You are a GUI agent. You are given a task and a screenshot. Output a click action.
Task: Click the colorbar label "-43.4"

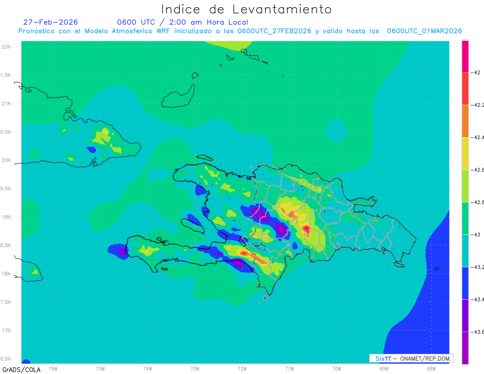click(x=478, y=299)
